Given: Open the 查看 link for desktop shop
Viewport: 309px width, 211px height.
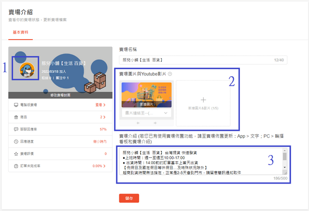Looking at the screenshot, I should 100,105.
